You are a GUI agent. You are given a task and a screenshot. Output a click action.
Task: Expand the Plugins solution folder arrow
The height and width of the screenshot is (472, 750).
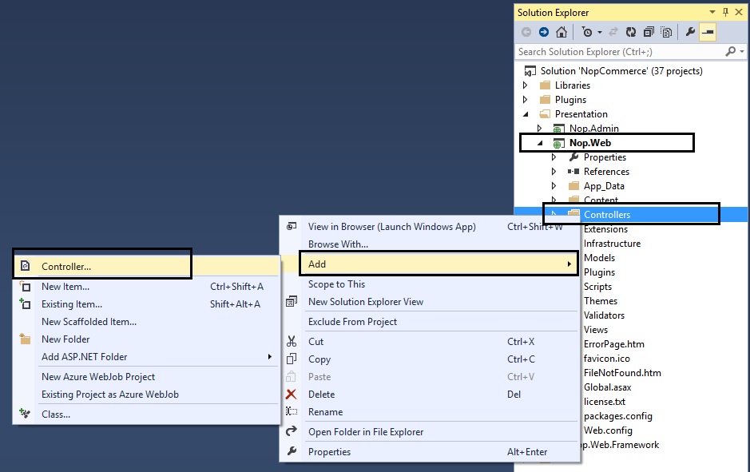tap(526, 100)
